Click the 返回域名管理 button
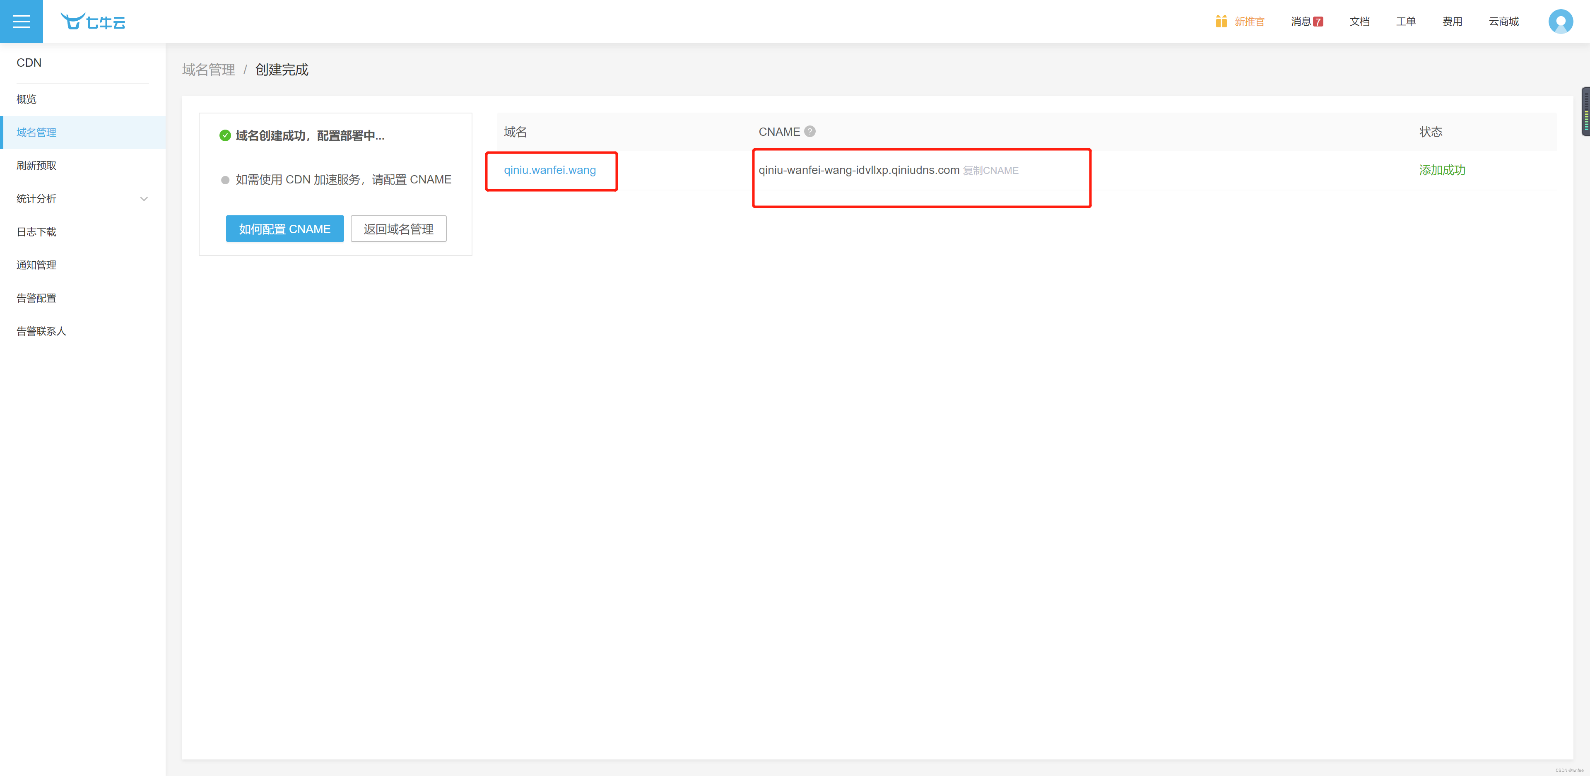This screenshot has width=1590, height=776. (x=398, y=229)
